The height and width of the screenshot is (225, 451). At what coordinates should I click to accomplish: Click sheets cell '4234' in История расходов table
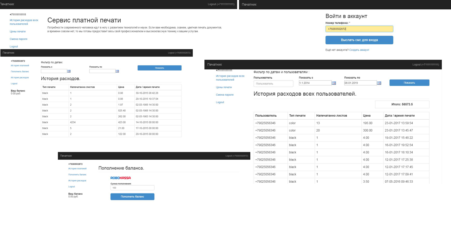[x=93, y=122]
